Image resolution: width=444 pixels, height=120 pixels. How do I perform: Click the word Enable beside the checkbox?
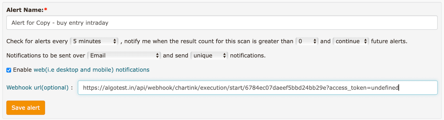pyautogui.click(x=22, y=70)
